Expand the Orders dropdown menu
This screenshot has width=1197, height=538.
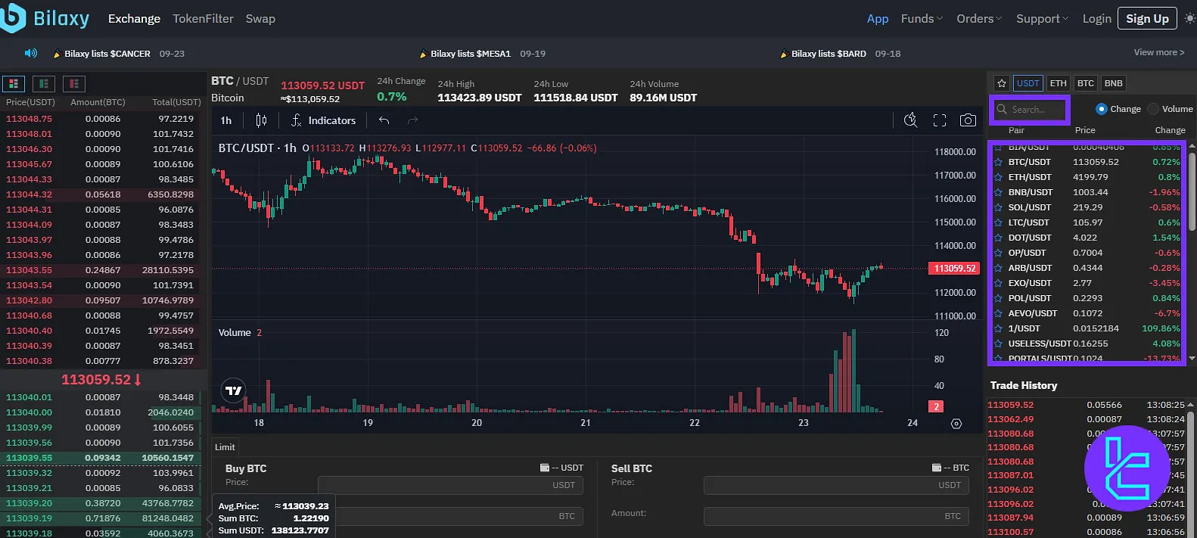[978, 19]
